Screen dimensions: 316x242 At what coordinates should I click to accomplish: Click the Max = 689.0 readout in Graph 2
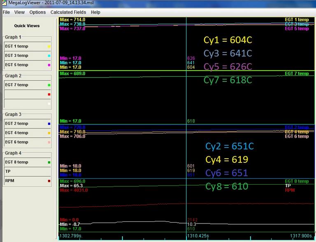tap(72, 73)
